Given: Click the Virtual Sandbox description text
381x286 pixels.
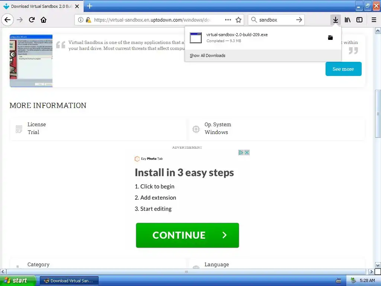Looking at the screenshot, I should pyautogui.click(x=127, y=45).
